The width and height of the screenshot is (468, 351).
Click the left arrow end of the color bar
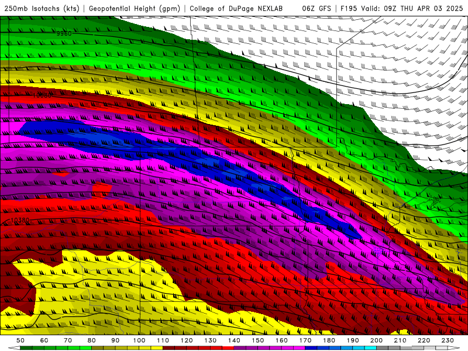point(14,348)
